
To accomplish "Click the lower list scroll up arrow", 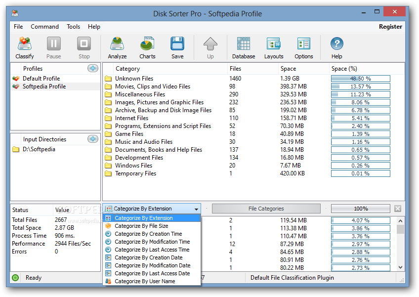I will coord(400,221).
